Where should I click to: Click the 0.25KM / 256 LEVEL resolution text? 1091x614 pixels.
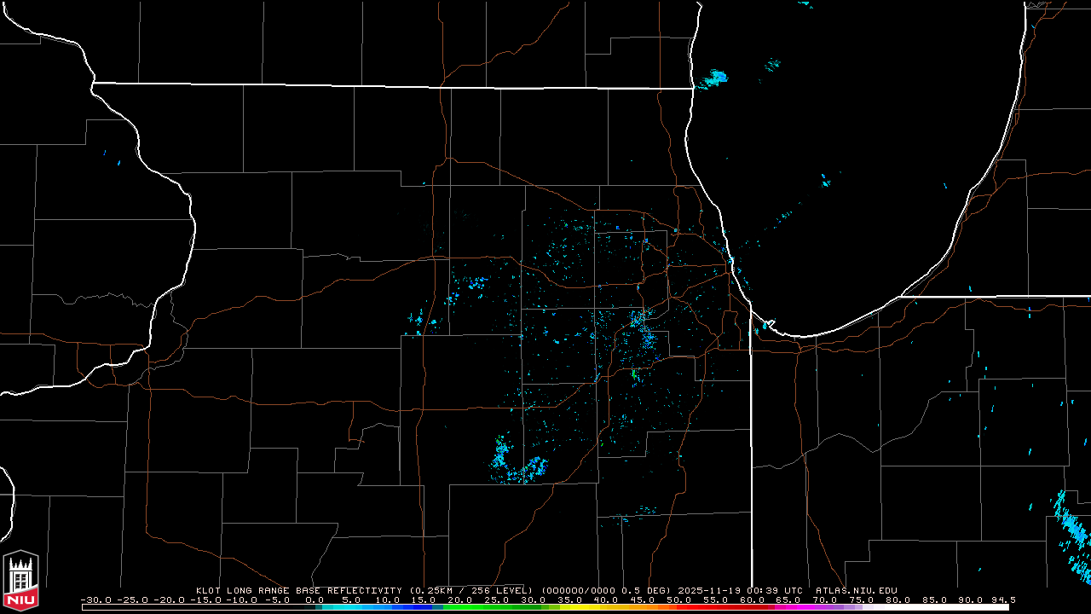point(471,590)
